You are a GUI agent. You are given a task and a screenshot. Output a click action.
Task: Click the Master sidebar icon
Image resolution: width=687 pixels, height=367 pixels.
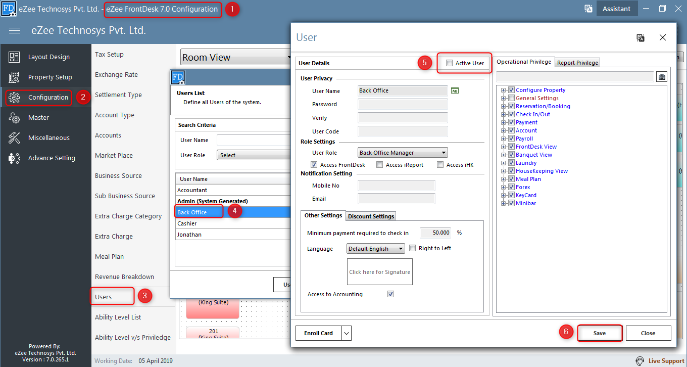click(14, 118)
